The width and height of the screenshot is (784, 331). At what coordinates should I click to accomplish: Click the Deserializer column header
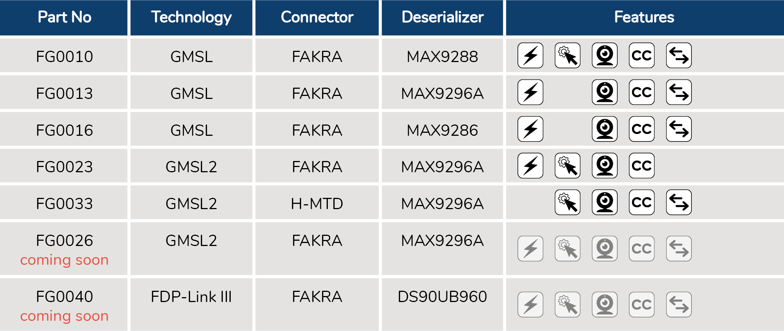pyautogui.click(x=442, y=17)
